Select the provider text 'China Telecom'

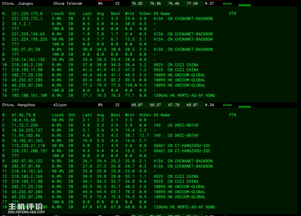pyautogui.click(x=67, y=4)
